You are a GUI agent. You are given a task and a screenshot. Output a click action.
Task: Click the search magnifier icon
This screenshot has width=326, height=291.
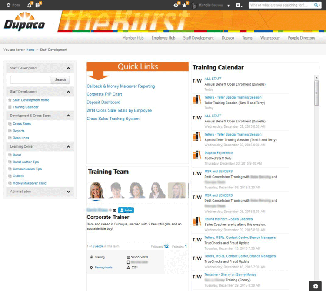(x=316, y=5)
